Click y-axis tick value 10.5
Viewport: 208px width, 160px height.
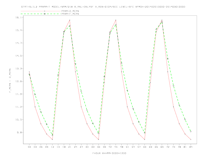pyautogui.click(x=18, y=119)
